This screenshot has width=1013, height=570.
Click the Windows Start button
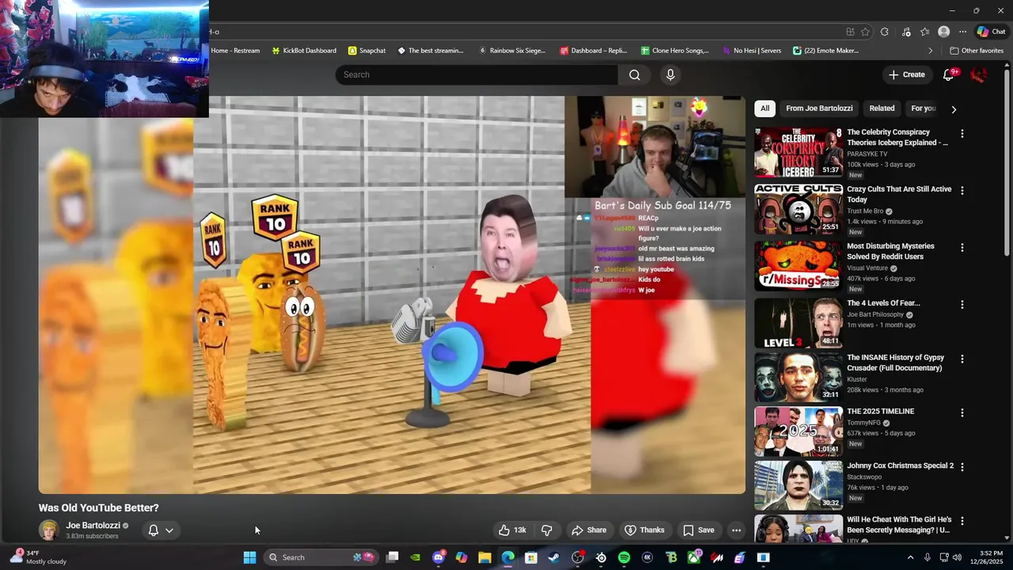point(249,557)
